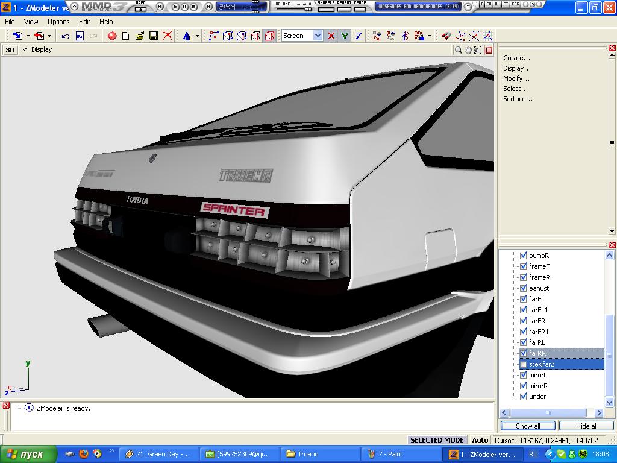617x463 pixels.
Task: Enable the steklfarZ object checkbox
Action: point(524,364)
